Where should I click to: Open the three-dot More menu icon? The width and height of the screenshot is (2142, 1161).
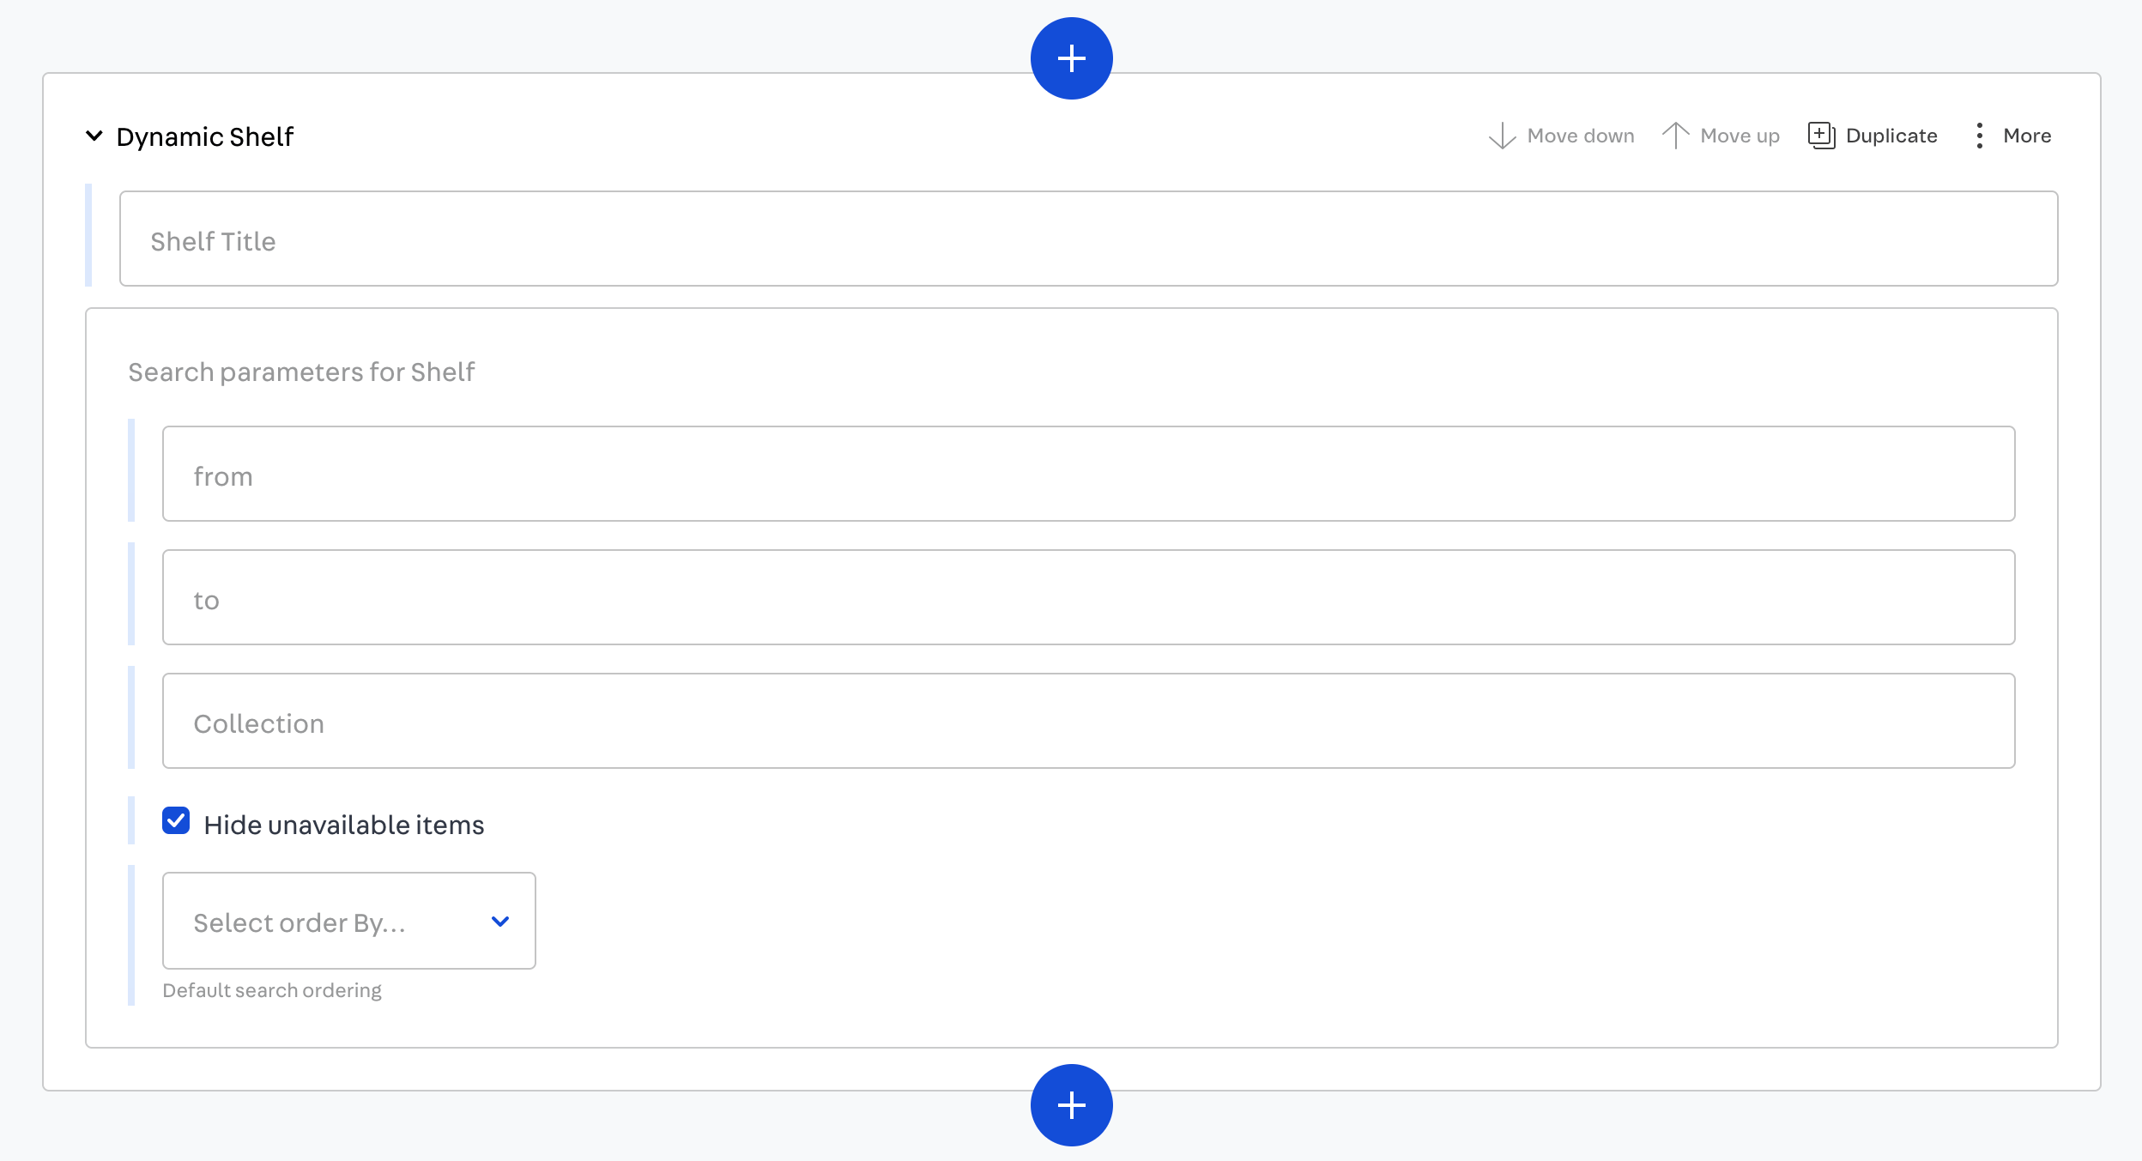(1979, 136)
